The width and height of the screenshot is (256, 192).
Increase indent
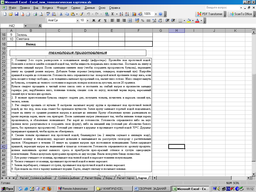point(173,20)
